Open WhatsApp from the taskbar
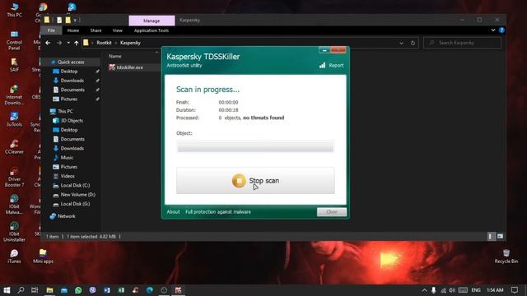 tap(78, 290)
